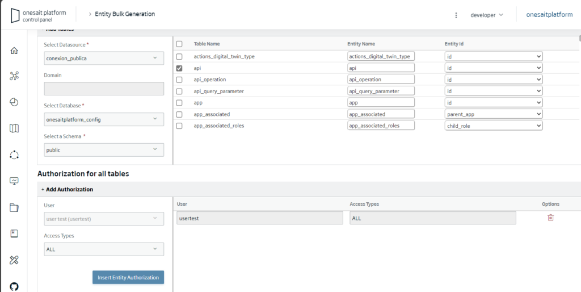
Task: Open the developer user menu
Action: pyautogui.click(x=486, y=15)
